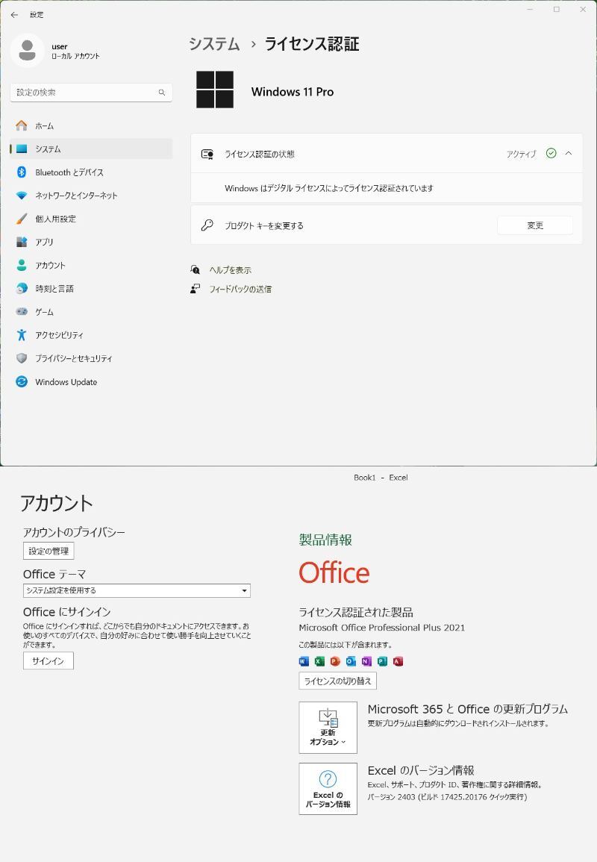Screen dimensions: 597x862
Task: Open the Office テーマ dropdown
Action: (137, 590)
